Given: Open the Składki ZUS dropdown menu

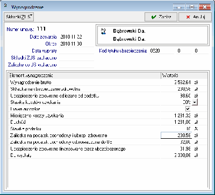Looking at the screenshot, I should click(x=19, y=17).
